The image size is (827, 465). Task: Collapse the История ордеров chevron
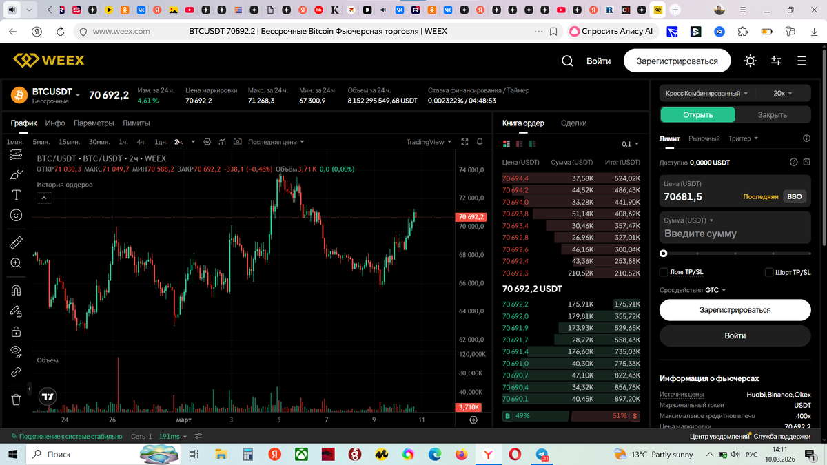click(x=43, y=198)
